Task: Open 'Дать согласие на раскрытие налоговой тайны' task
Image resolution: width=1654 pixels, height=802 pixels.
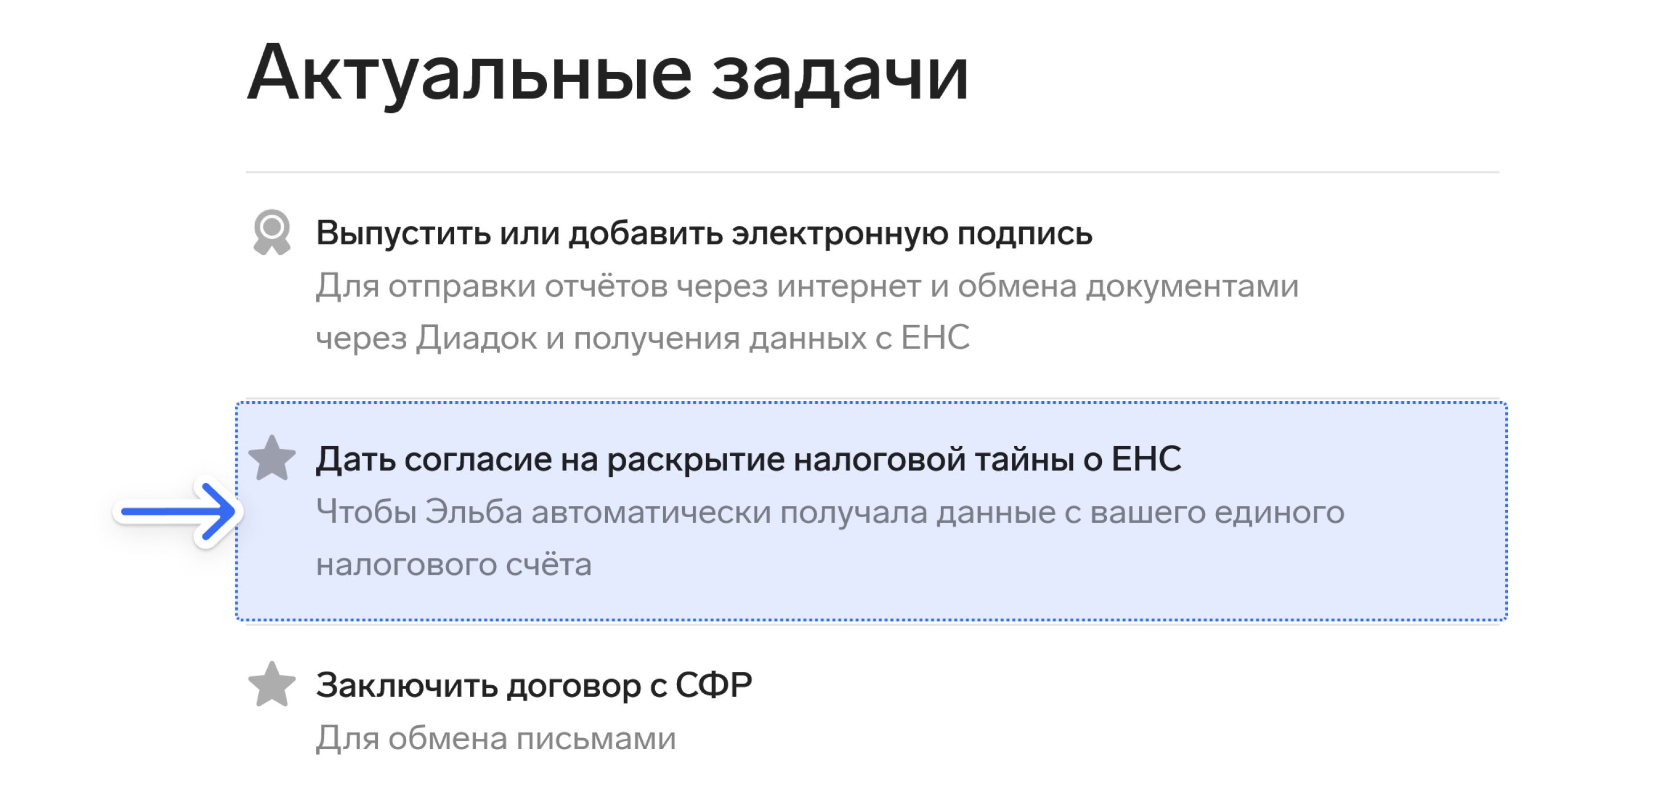Action: (748, 459)
